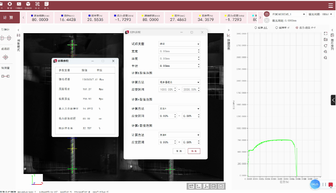Click the blue swatch on the 80.0000 card
Screen dimensions: 336x193
click(32, 16)
